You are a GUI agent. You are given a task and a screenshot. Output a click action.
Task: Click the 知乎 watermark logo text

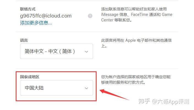tap(144, 101)
